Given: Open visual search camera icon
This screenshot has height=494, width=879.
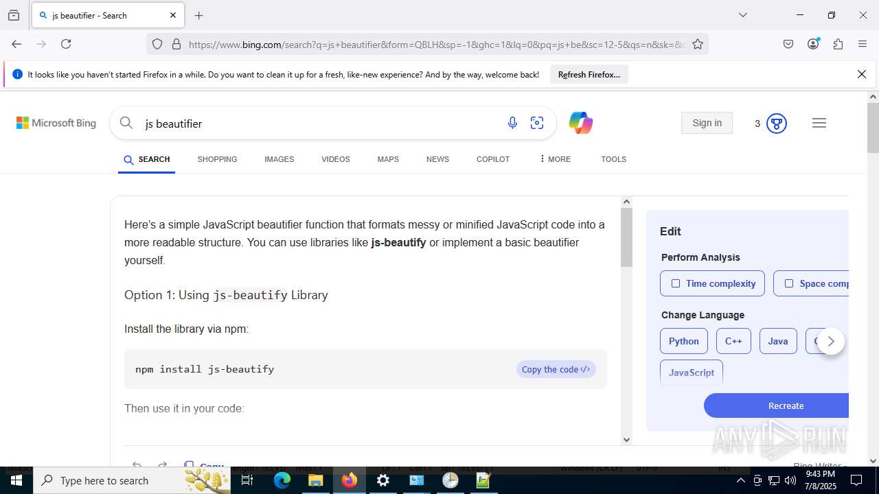Looking at the screenshot, I should click(x=537, y=123).
